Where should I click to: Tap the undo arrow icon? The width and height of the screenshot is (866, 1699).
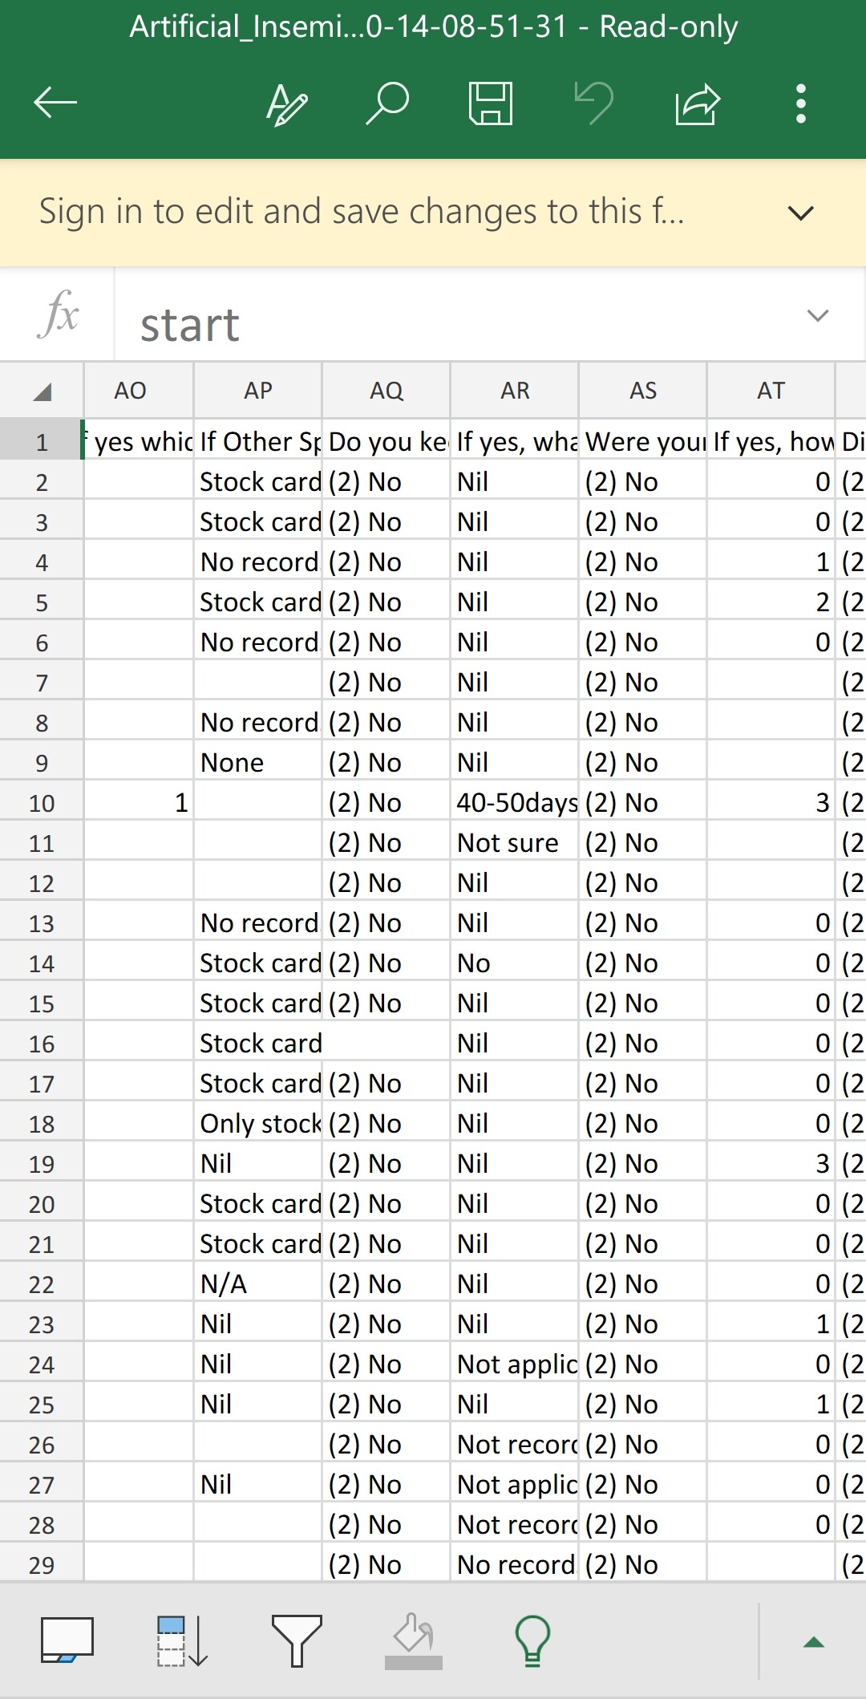pyautogui.click(x=594, y=103)
